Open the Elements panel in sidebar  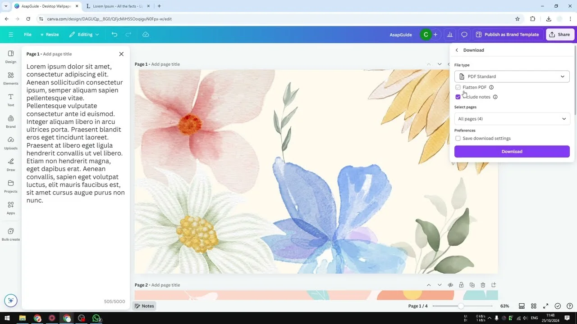(11, 78)
